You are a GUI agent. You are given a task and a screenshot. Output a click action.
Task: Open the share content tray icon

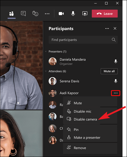85,13
